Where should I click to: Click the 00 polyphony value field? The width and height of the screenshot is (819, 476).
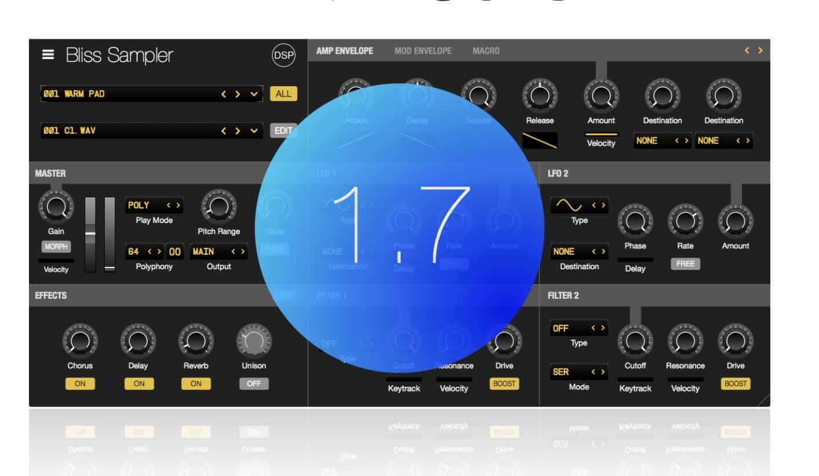[x=175, y=252]
